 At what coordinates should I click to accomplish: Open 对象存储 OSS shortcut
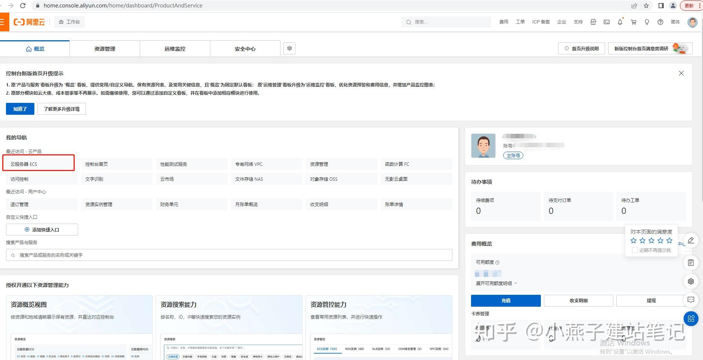[x=341, y=179]
